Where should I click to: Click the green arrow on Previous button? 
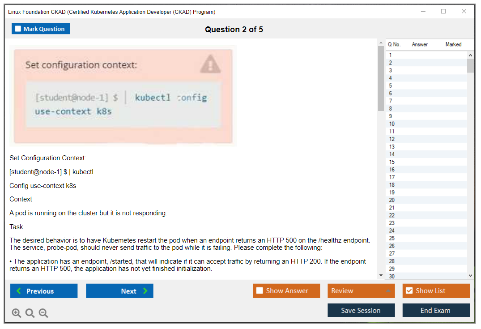pos(19,291)
